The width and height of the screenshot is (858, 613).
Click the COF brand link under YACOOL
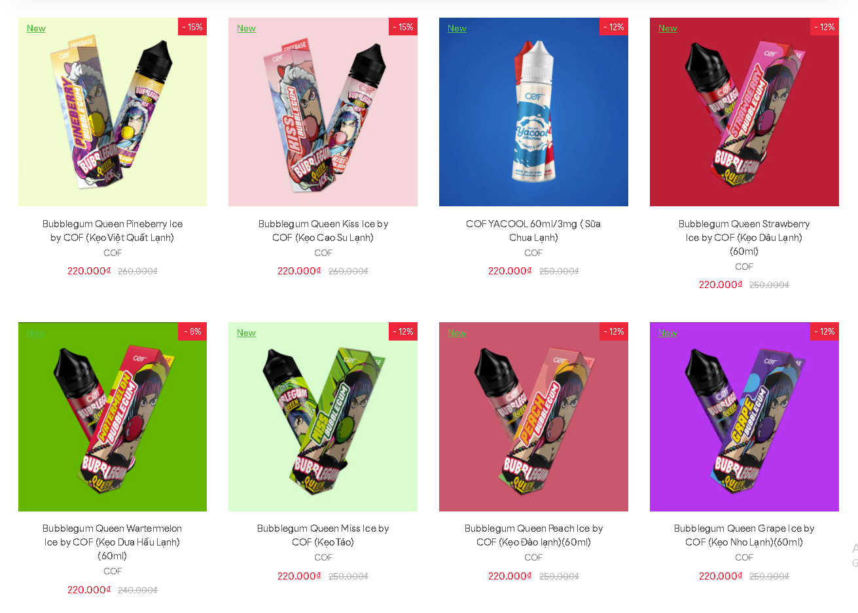click(x=533, y=253)
